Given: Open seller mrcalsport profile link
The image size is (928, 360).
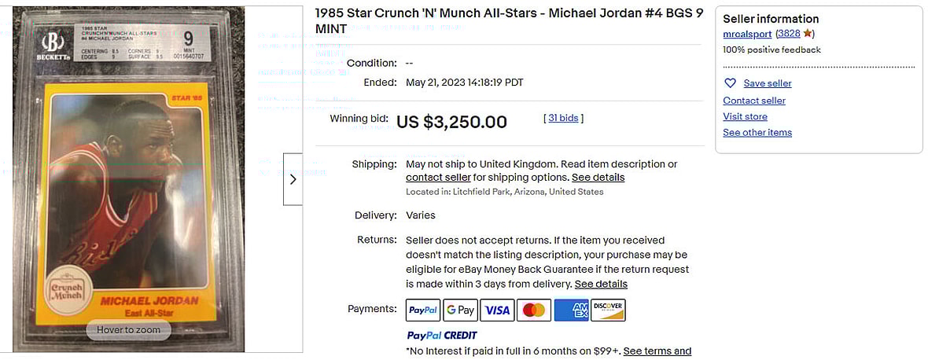Looking at the screenshot, I should [x=747, y=34].
